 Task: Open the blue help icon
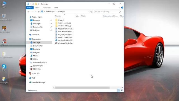point(122,8)
